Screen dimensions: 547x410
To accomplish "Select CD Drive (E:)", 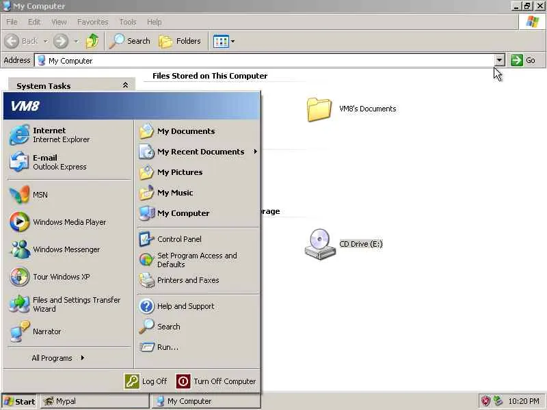I will point(344,244).
